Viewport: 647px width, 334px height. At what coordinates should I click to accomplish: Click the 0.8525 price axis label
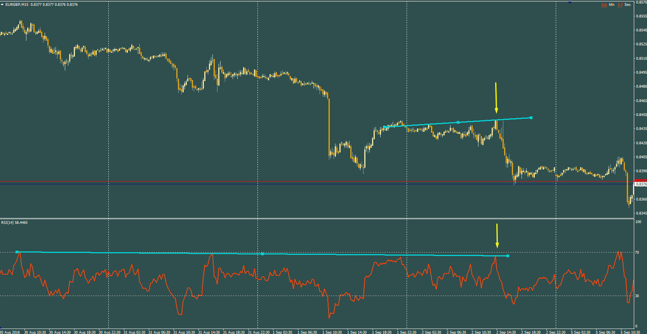(x=641, y=44)
